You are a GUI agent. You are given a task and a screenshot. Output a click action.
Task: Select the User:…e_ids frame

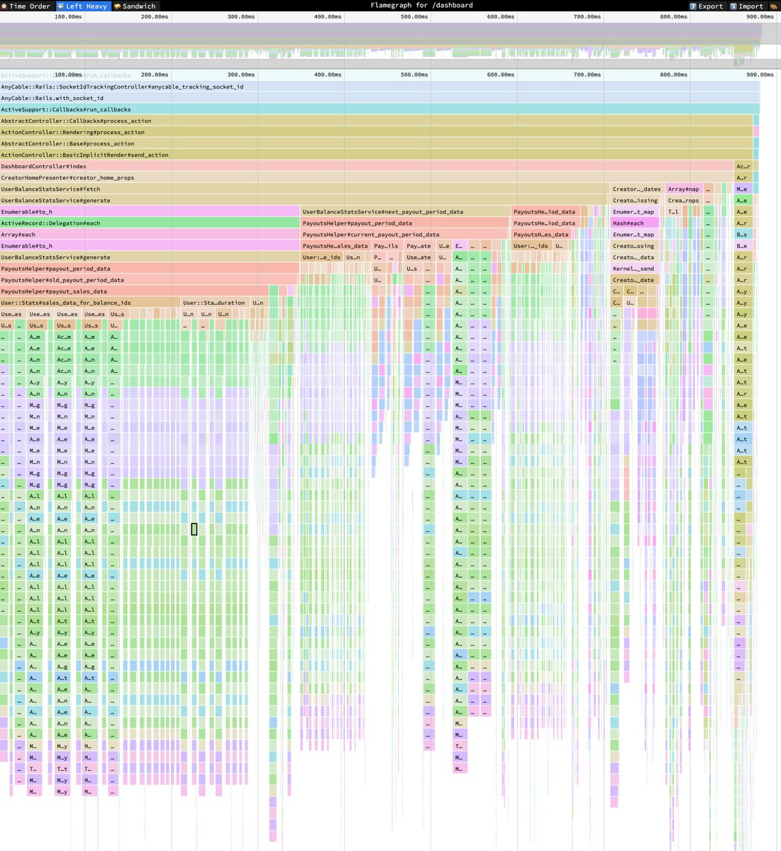[322, 257]
